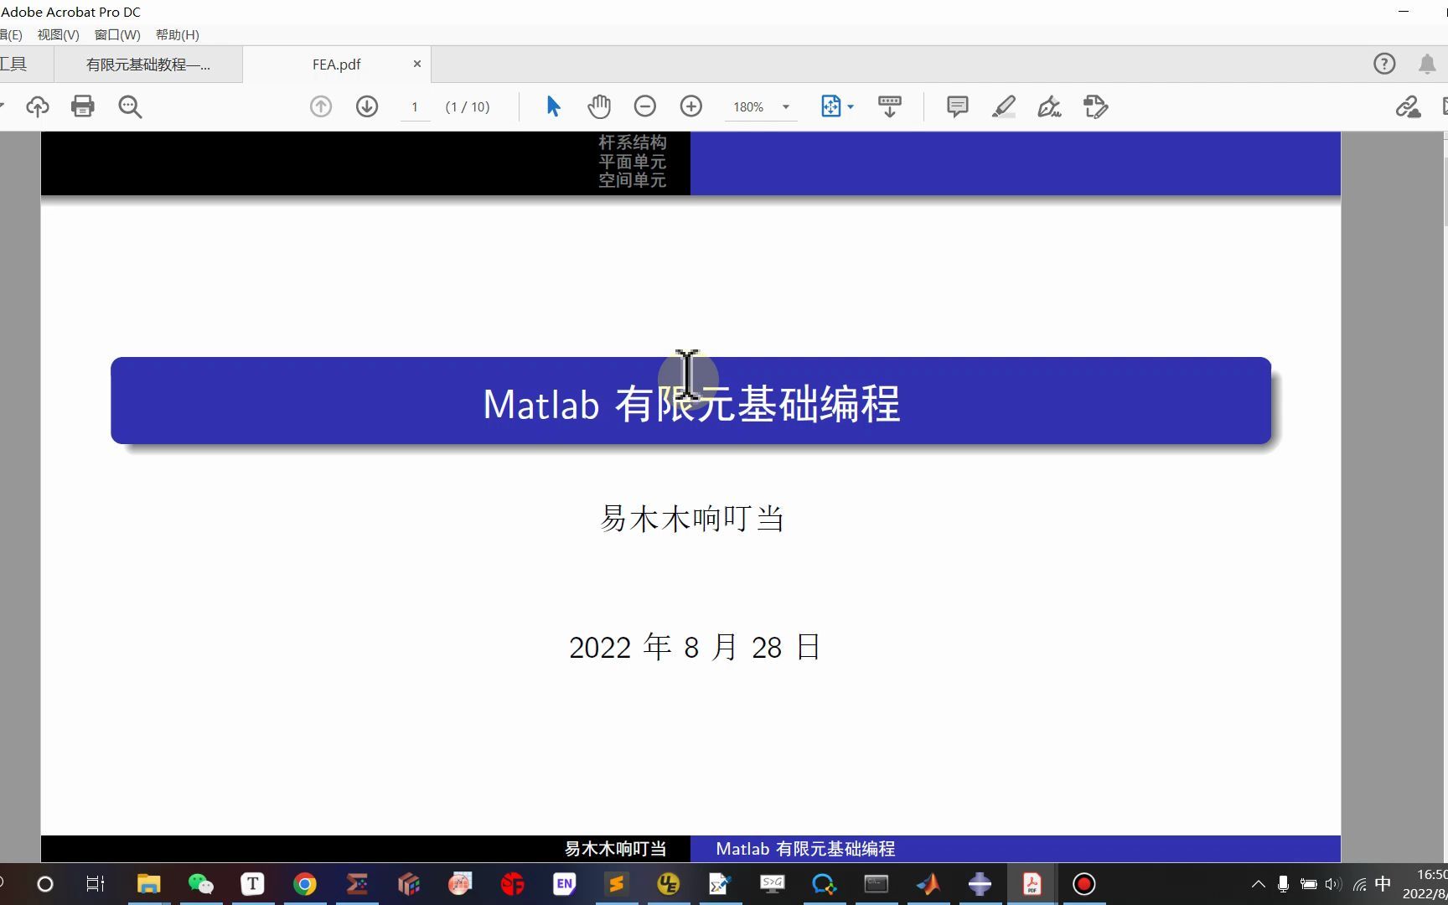Go to previous page arrow
This screenshot has height=905, width=1448.
tap(321, 106)
